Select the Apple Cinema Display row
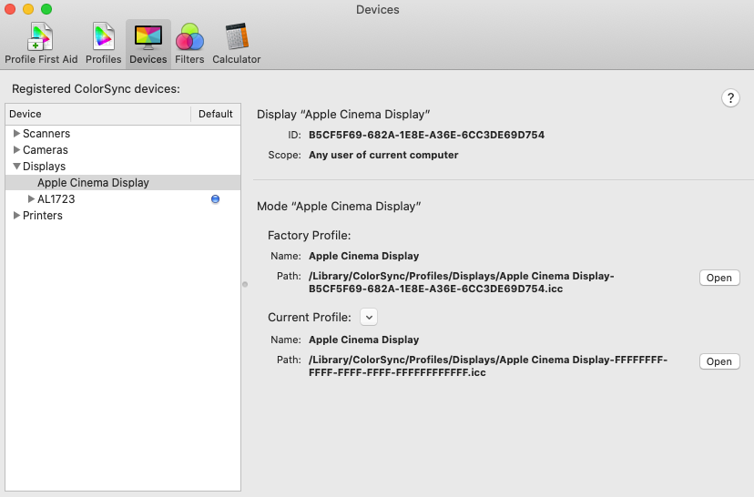 (x=123, y=183)
